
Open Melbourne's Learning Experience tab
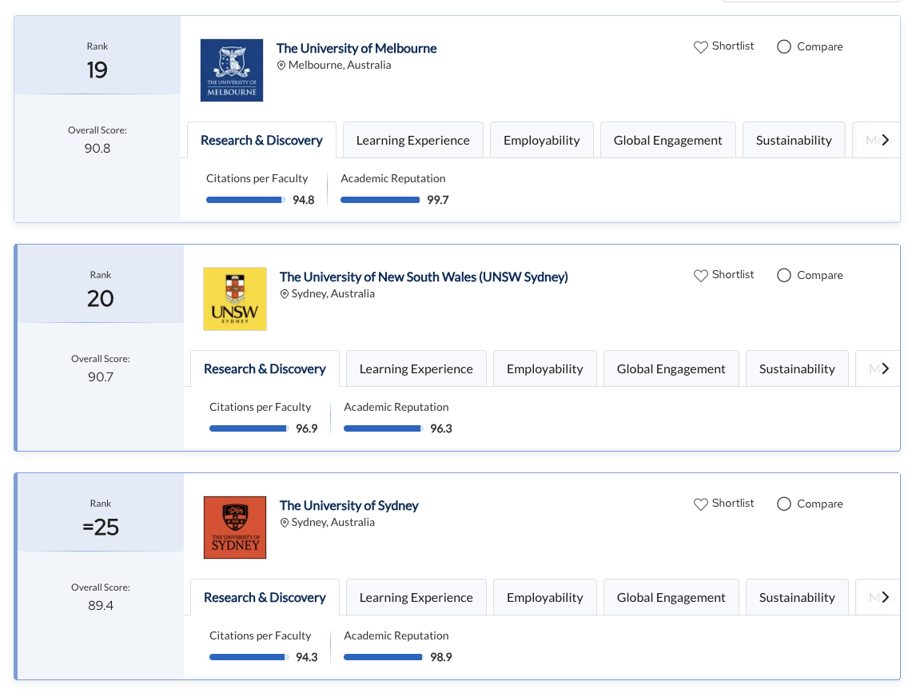(412, 141)
